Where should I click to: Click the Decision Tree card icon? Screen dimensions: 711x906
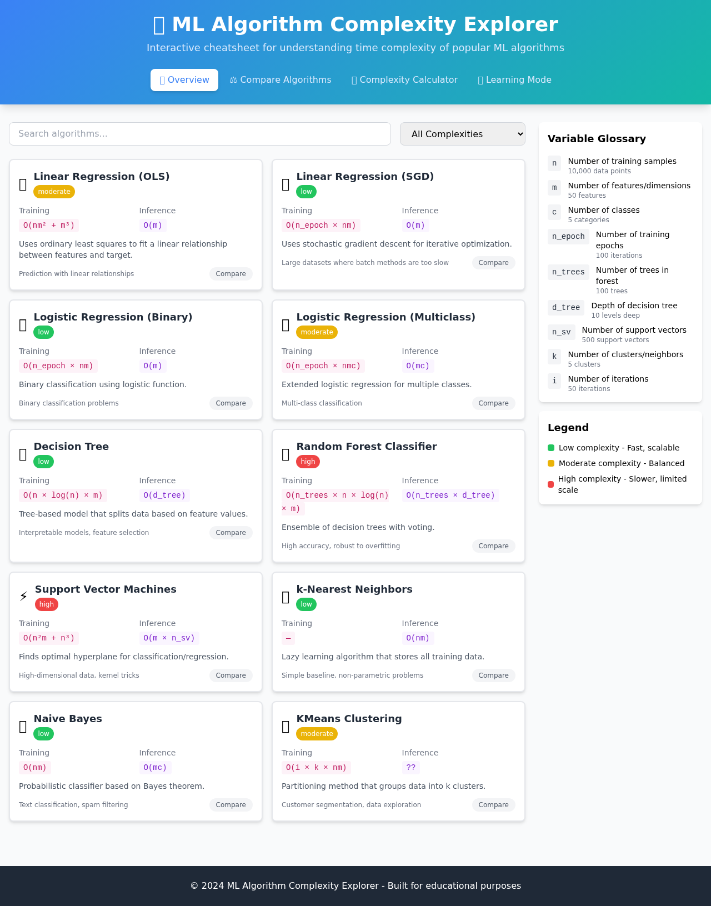pos(23,454)
